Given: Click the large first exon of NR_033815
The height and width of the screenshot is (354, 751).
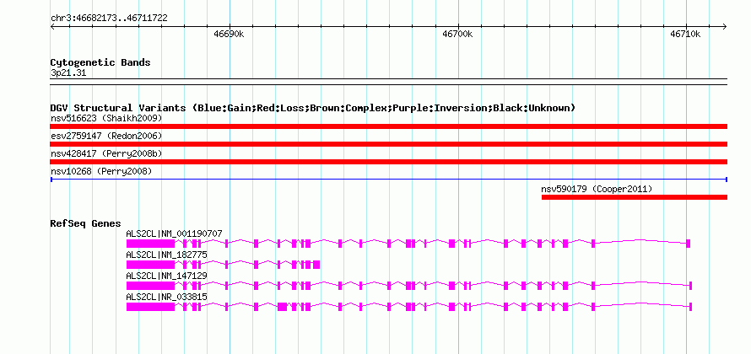Looking at the screenshot, I should pyautogui.click(x=150, y=307).
